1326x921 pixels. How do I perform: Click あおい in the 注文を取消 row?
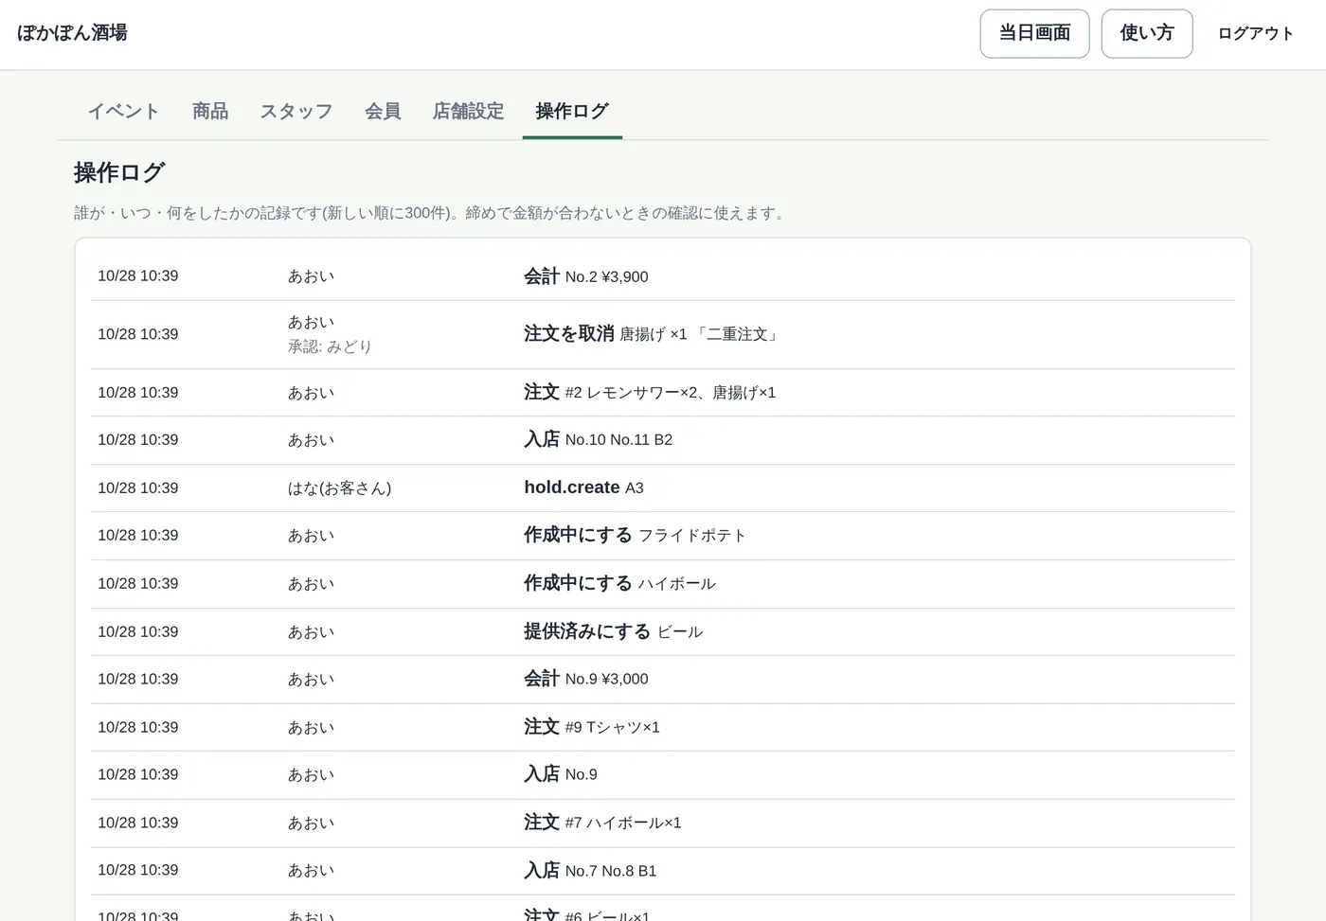click(x=312, y=323)
